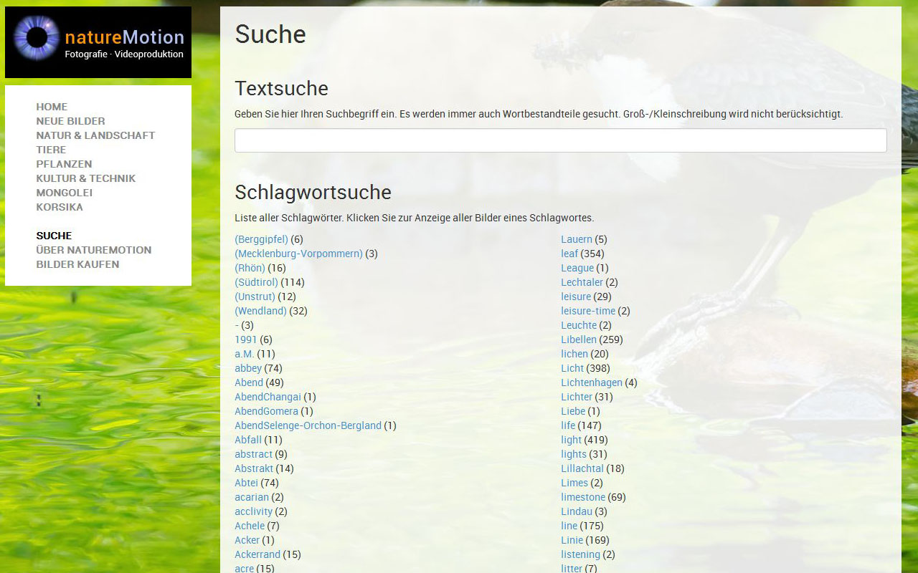Open the Ackerrand keyword link
Image resolution: width=918 pixels, height=573 pixels.
pyautogui.click(x=257, y=554)
